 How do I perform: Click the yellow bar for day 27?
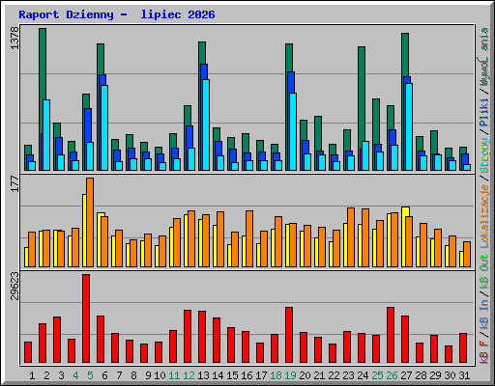(405, 236)
